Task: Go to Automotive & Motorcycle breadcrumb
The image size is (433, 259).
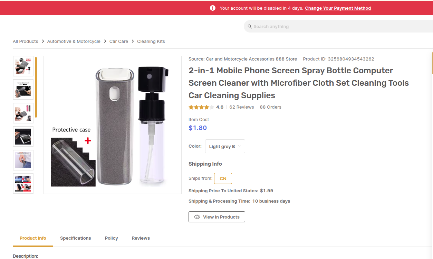Action: (x=74, y=41)
